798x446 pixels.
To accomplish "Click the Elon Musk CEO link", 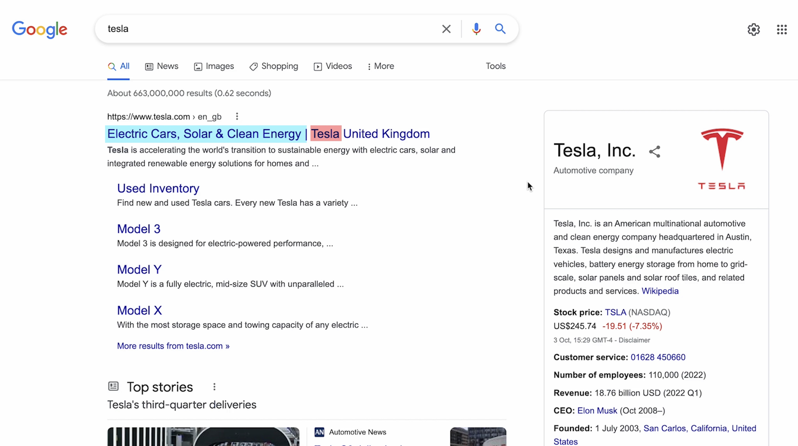I will pyautogui.click(x=597, y=411).
